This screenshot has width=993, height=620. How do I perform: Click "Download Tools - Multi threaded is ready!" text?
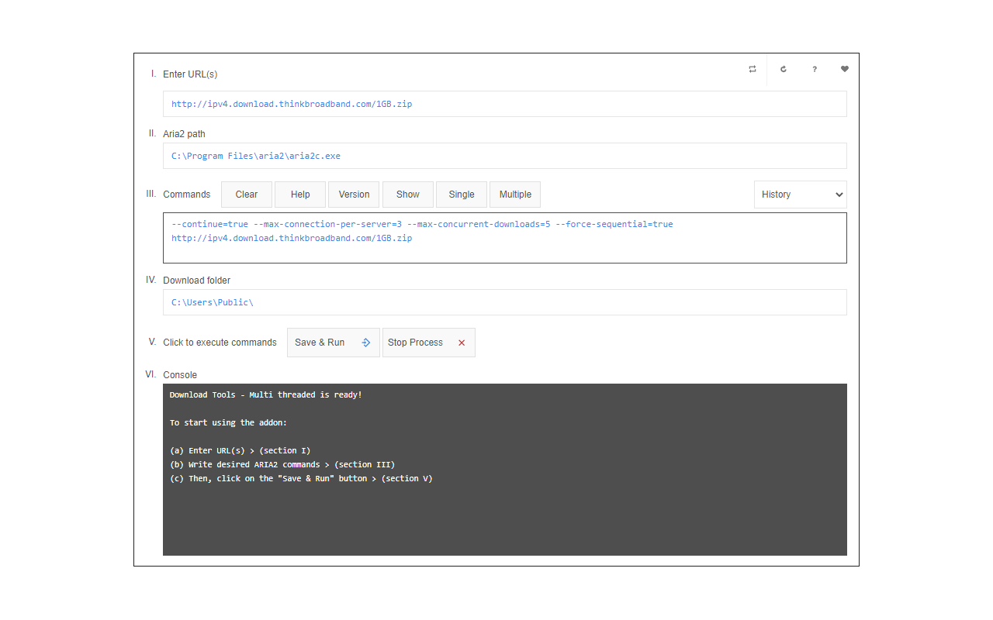[x=266, y=394]
